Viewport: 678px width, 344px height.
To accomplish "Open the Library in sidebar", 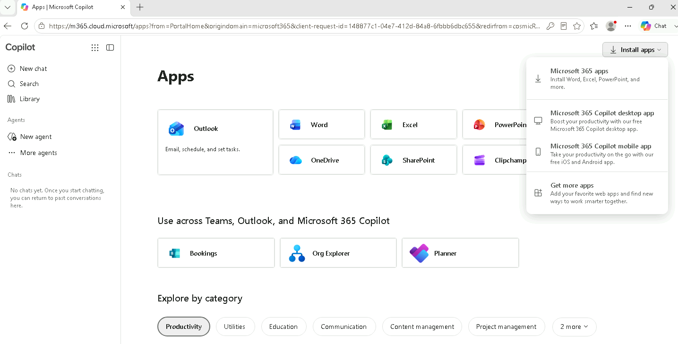I will tap(24, 99).
